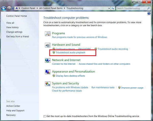This screenshot has height=121, width=153.
Task: Open Hardware and Sound heading
Action: coord(66,45)
